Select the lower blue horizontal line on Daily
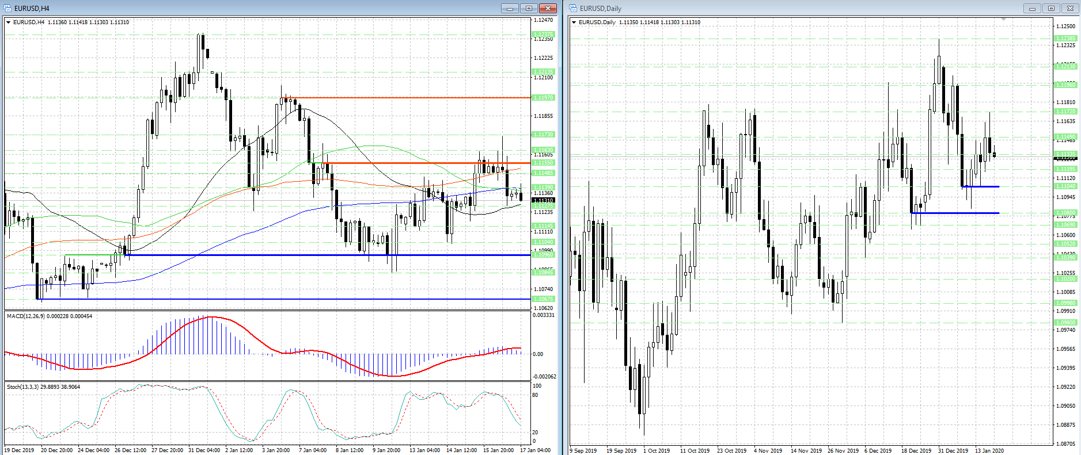 pyautogui.click(x=955, y=213)
